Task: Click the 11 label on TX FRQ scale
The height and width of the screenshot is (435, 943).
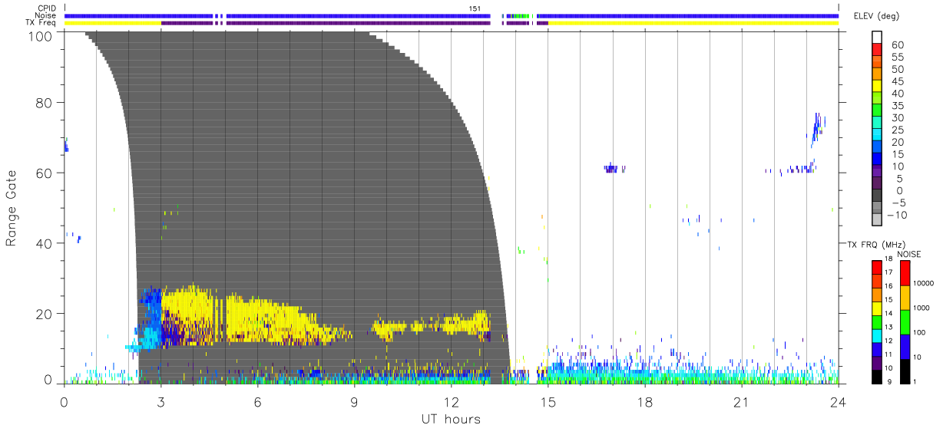Action: click(x=890, y=354)
